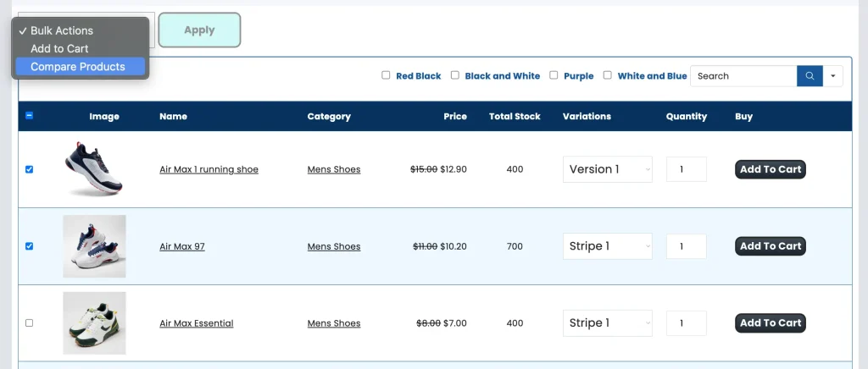Image resolution: width=868 pixels, height=369 pixels.
Task: Click the Red Black filter label
Action: coord(419,76)
